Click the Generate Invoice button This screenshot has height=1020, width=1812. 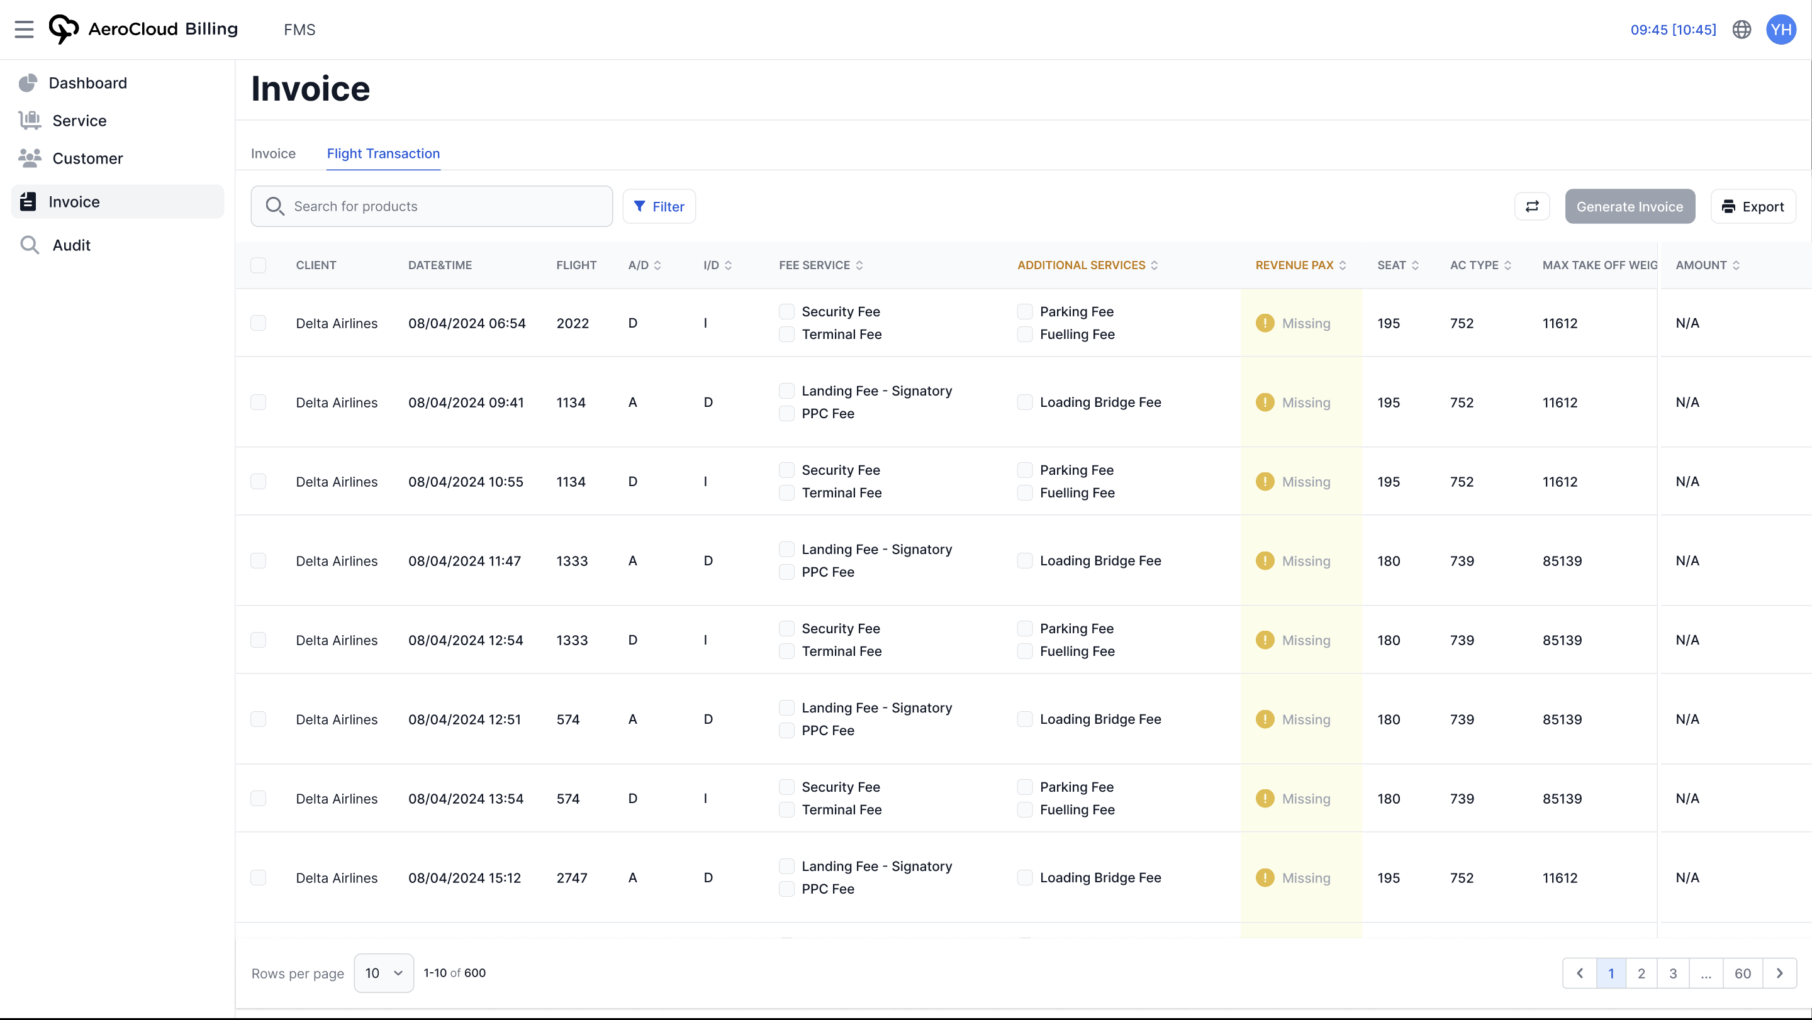(x=1629, y=206)
